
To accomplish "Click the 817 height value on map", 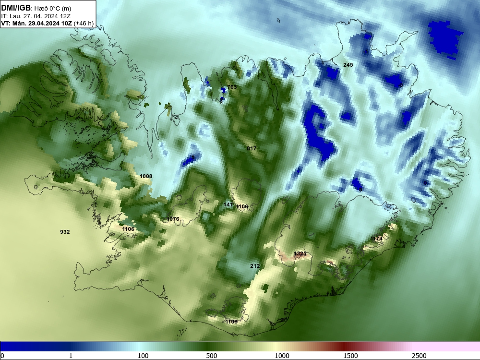I will pos(252,148).
